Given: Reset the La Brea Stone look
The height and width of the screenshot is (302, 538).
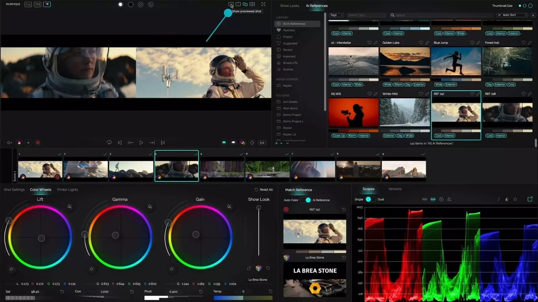Looking at the screenshot, I should (x=344, y=257).
